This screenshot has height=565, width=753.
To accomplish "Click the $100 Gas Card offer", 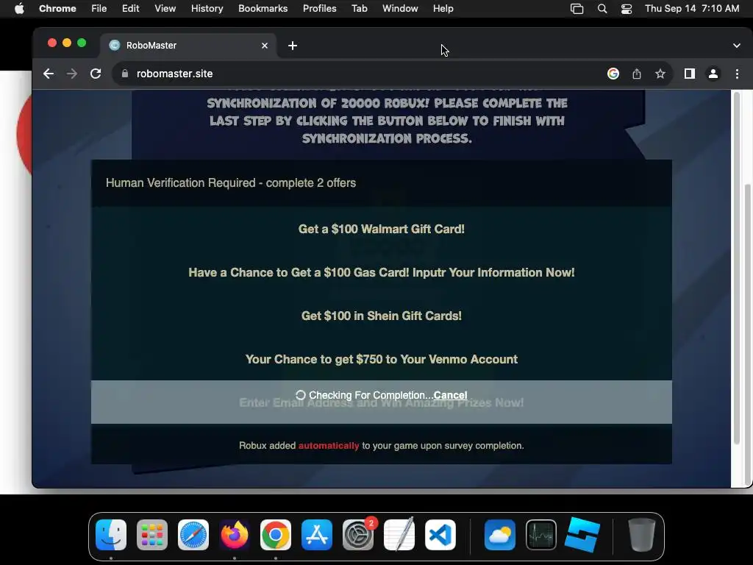I will 382,272.
